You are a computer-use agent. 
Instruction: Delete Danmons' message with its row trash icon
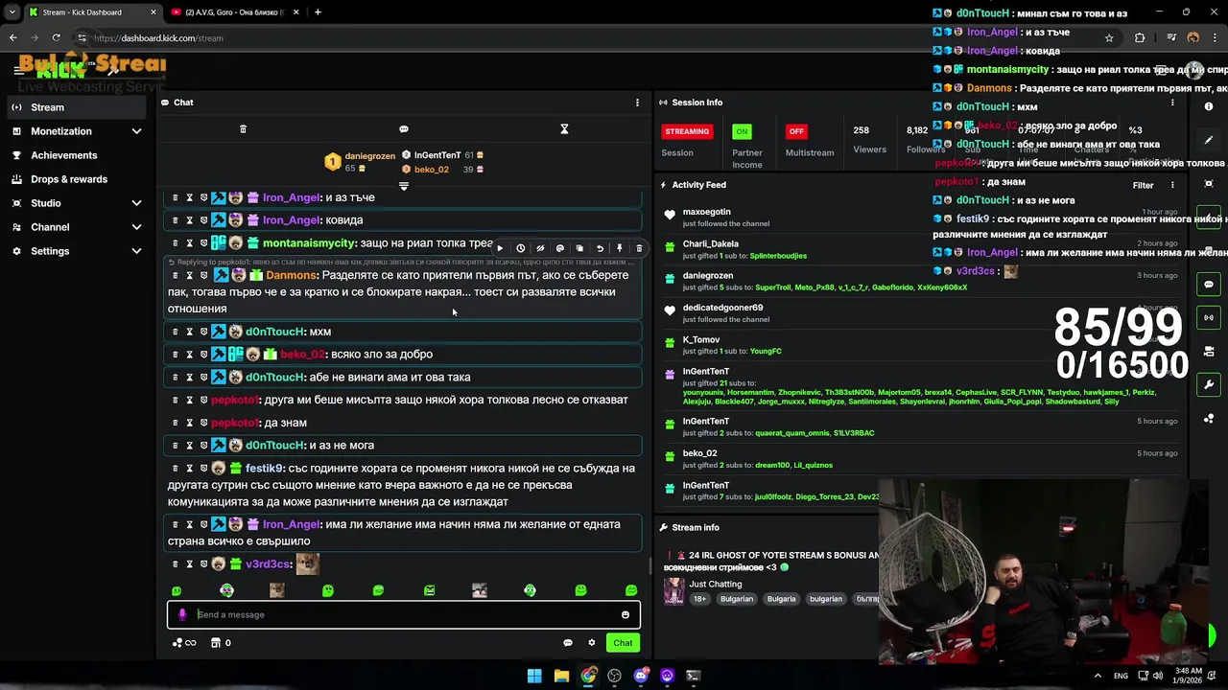[x=175, y=275]
